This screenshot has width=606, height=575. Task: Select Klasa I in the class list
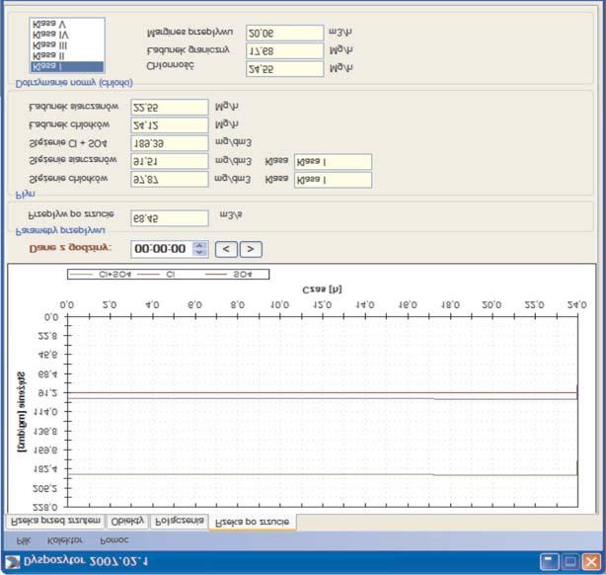(67, 66)
